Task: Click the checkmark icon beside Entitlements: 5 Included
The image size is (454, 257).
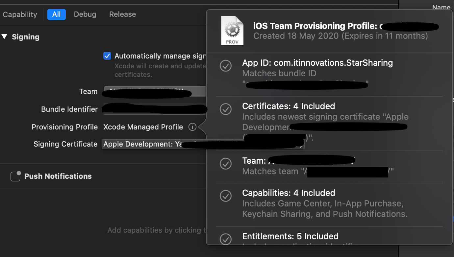Action: [226, 240]
